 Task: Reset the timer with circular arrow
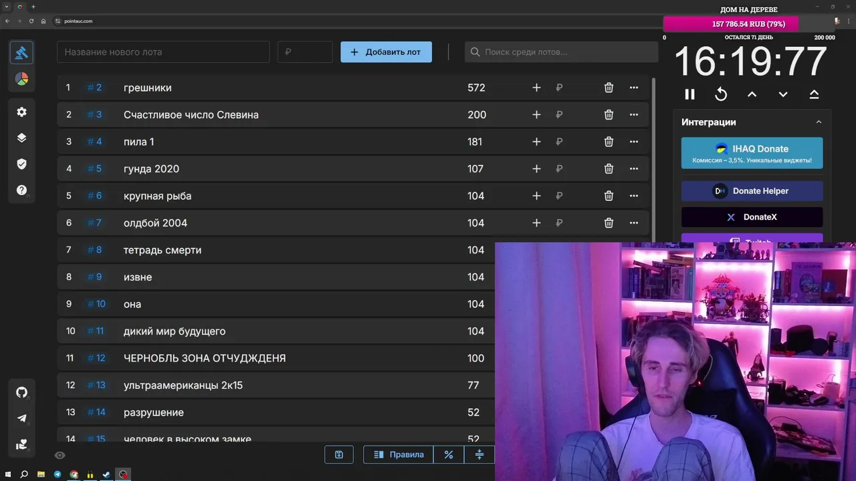click(x=721, y=94)
